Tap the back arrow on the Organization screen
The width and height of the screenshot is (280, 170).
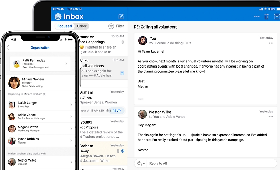pos(8,48)
